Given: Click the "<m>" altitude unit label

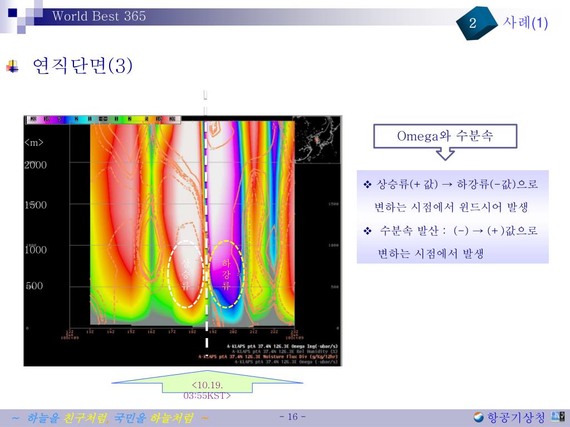Looking at the screenshot, I should 34,142.
